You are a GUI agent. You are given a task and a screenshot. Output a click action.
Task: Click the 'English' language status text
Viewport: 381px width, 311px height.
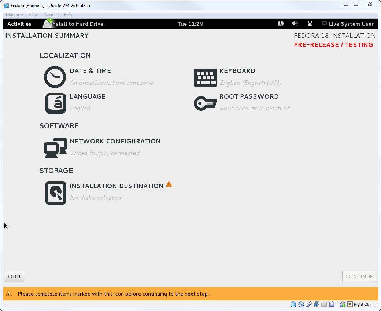point(80,108)
